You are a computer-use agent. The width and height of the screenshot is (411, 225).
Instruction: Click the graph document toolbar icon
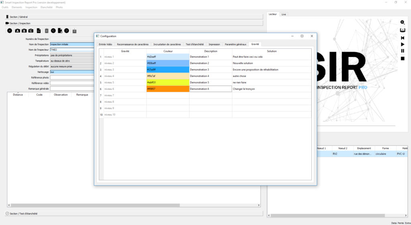point(39,31)
